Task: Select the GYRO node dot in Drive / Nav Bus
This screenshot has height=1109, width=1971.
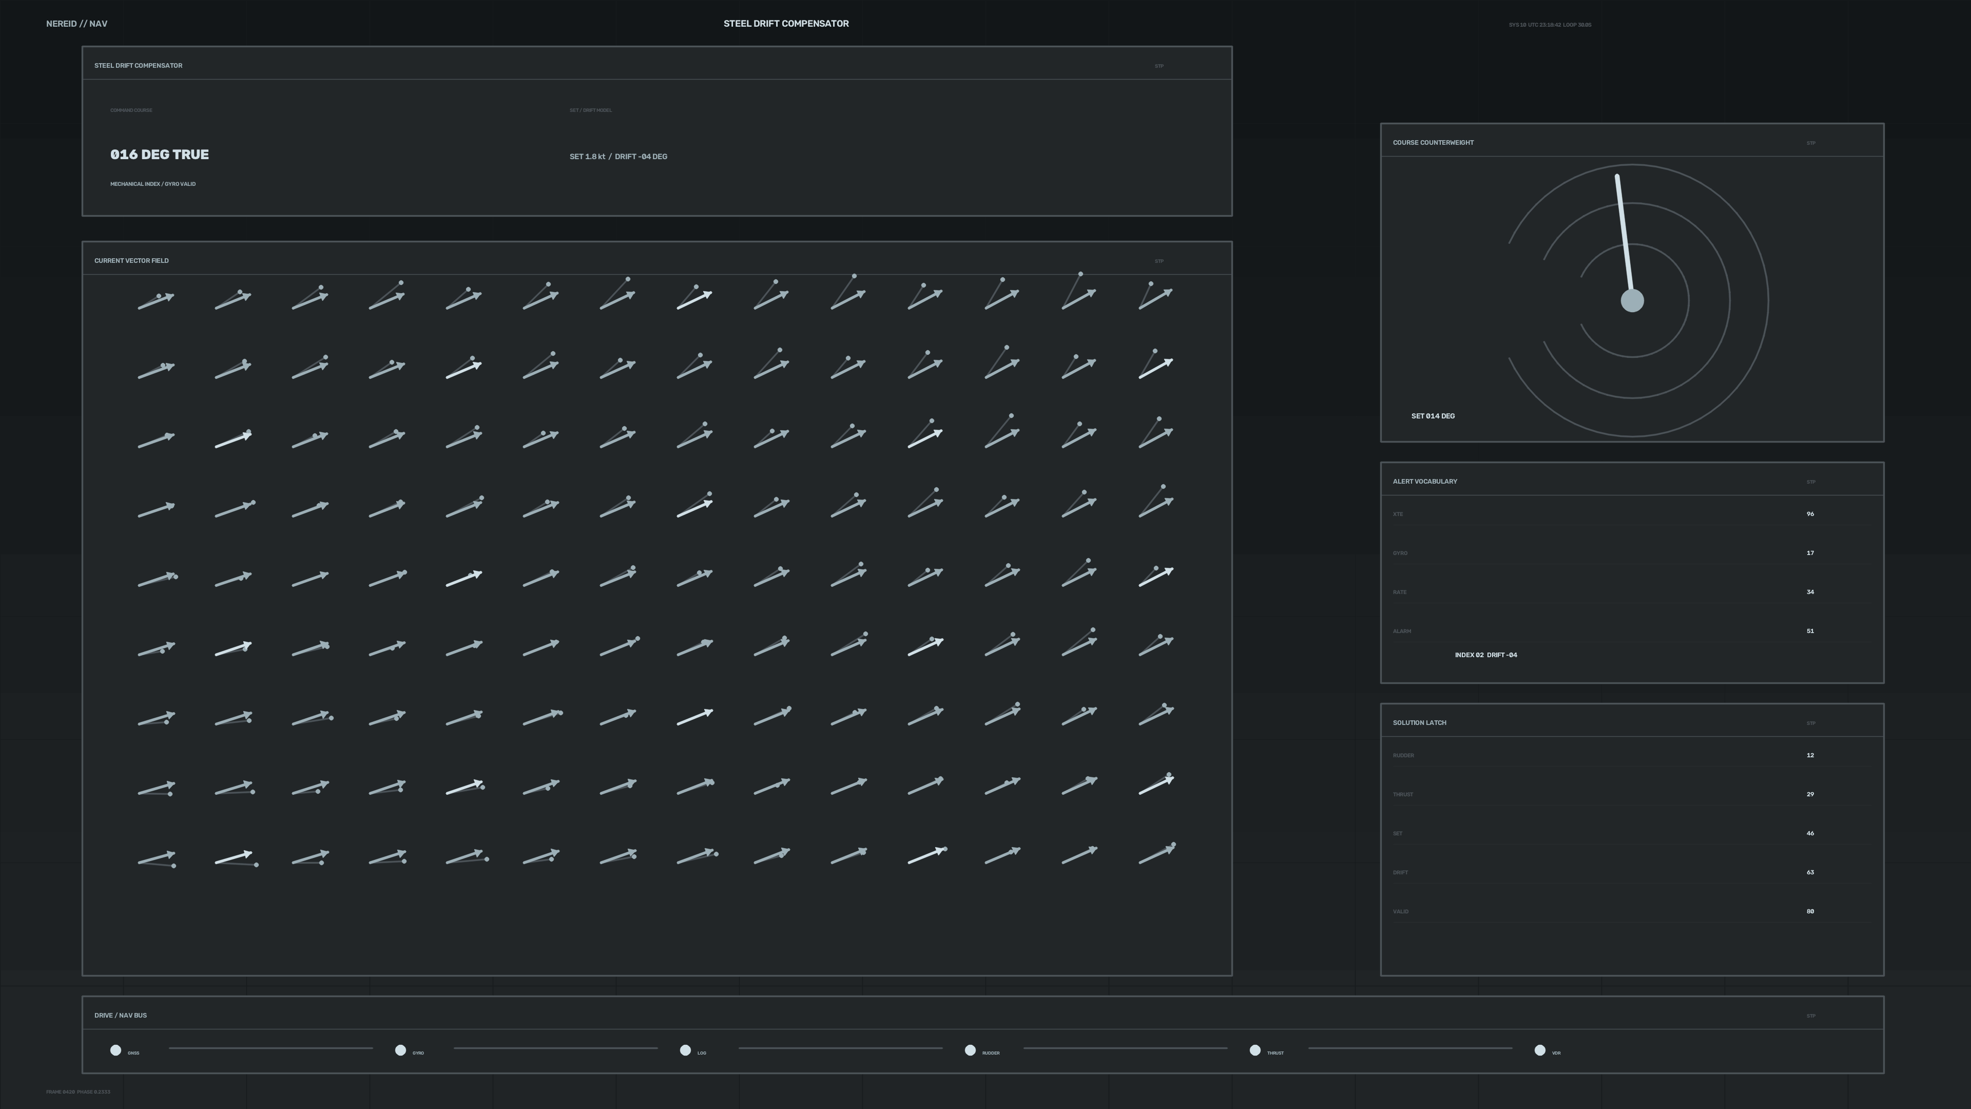Action: point(400,1050)
